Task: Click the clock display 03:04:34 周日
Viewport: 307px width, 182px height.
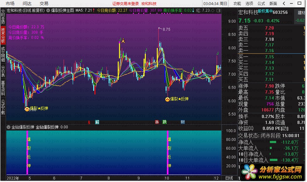Action: pos(215,3)
